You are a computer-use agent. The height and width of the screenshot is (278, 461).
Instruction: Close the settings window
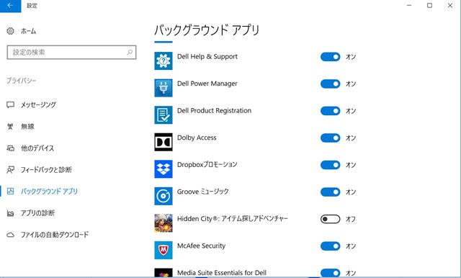coord(450,6)
